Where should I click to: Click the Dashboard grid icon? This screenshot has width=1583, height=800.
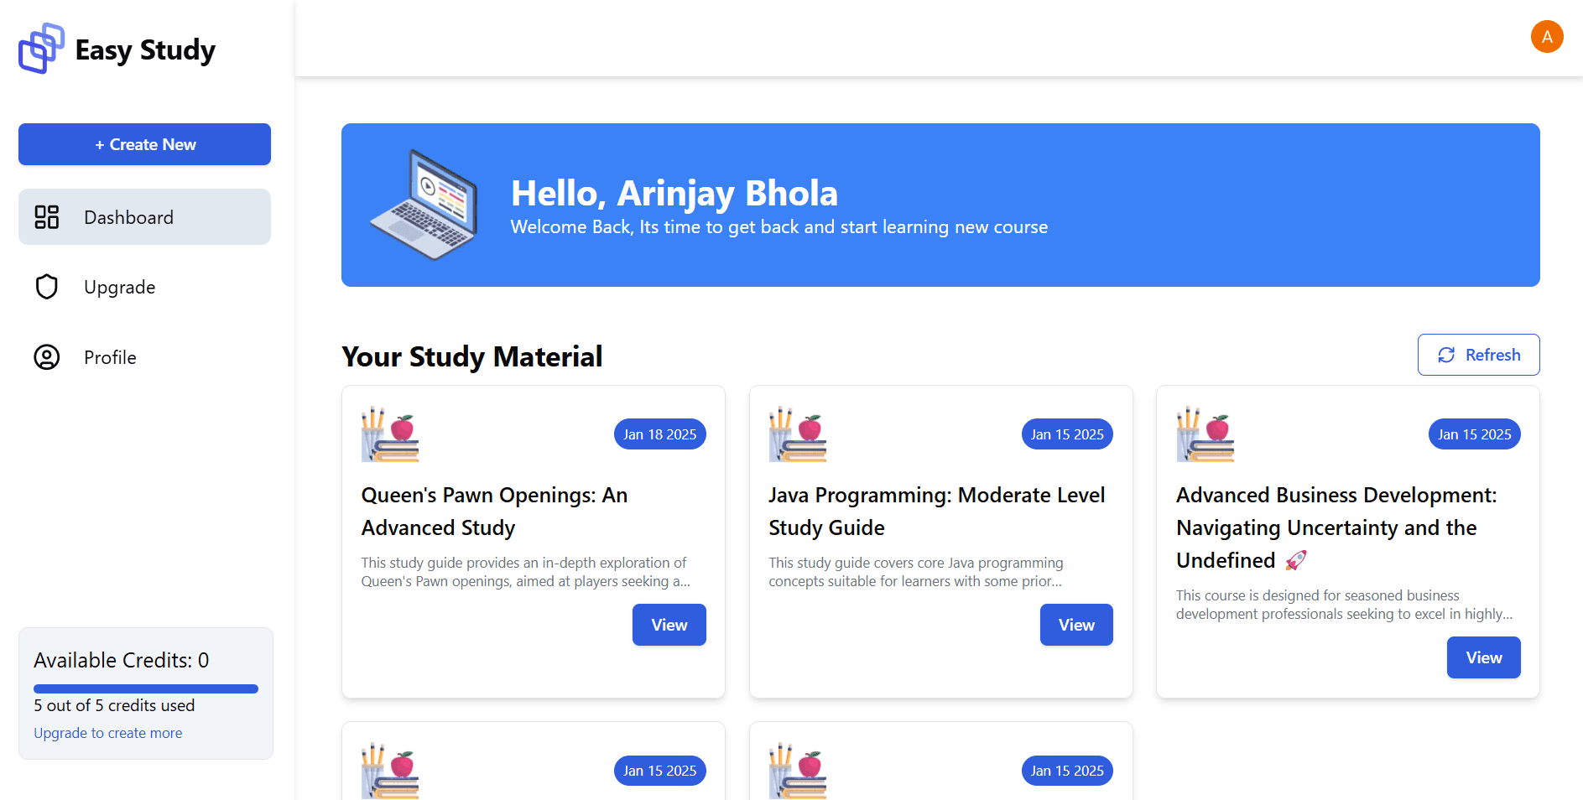click(x=47, y=217)
